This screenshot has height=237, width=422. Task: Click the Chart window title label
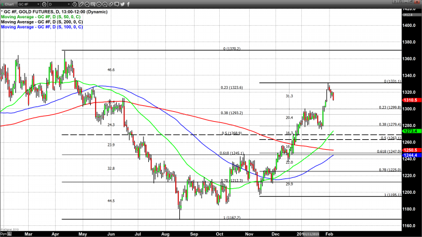pos(9,4)
